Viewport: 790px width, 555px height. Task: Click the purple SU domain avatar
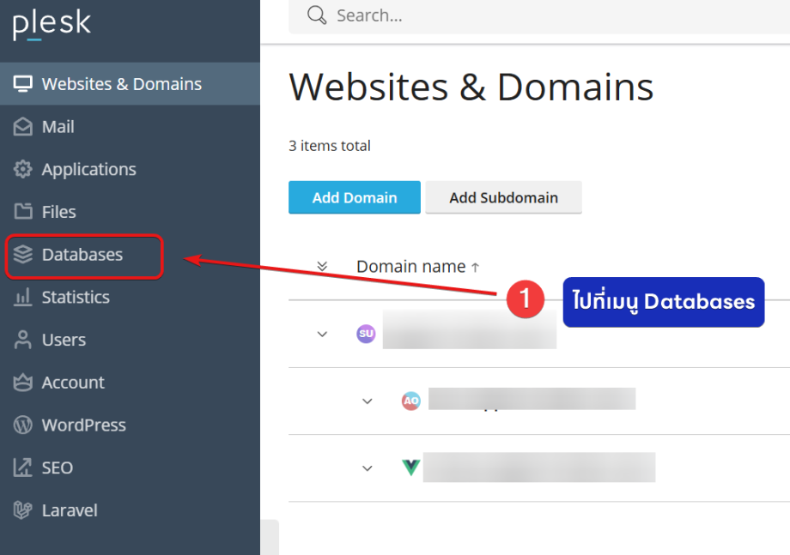(x=367, y=334)
